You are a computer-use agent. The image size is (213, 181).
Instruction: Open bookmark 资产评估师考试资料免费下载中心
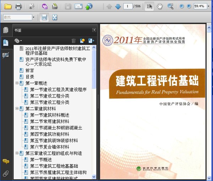[56, 62]
